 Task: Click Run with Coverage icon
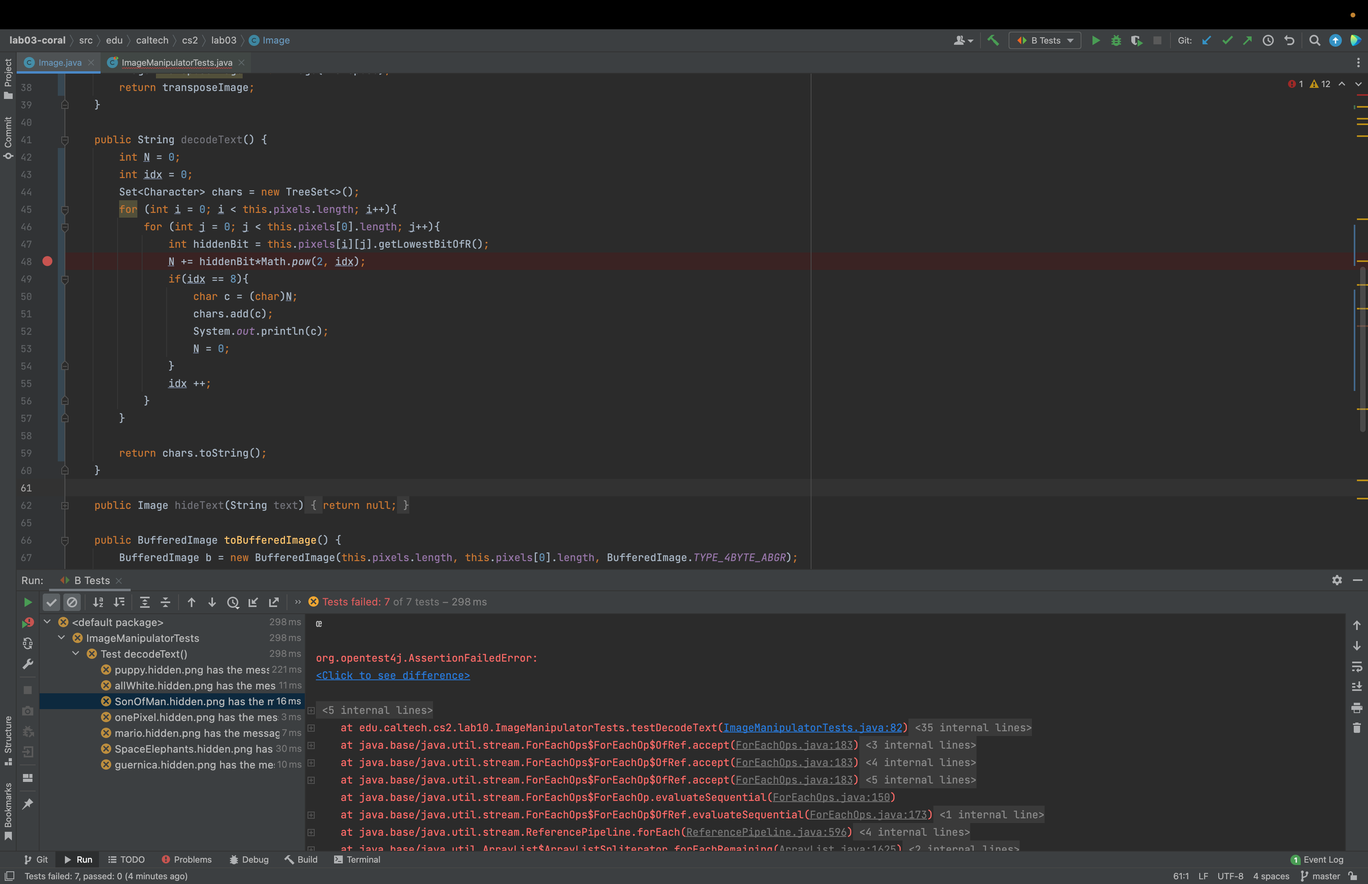(1136, 40)
